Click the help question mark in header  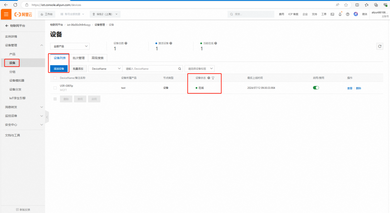point(348,14)
